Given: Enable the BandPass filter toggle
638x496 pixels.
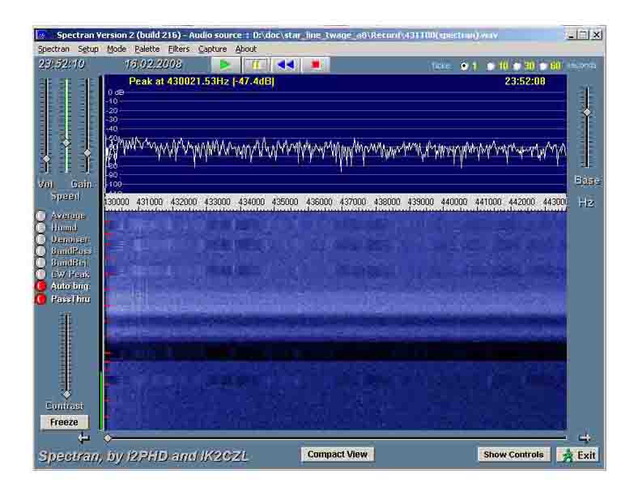Looking at the screenshot, I should click(41, 251).
